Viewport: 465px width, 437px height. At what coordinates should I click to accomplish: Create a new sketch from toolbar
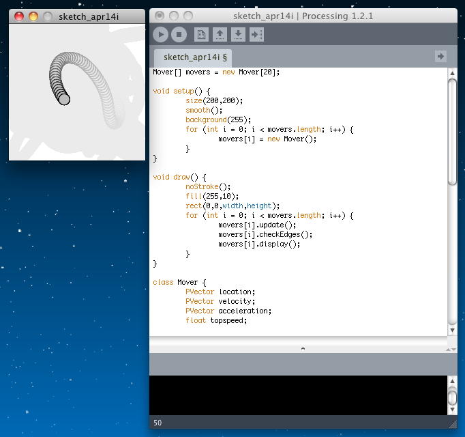pyautogui.click(x=201, y=34)
